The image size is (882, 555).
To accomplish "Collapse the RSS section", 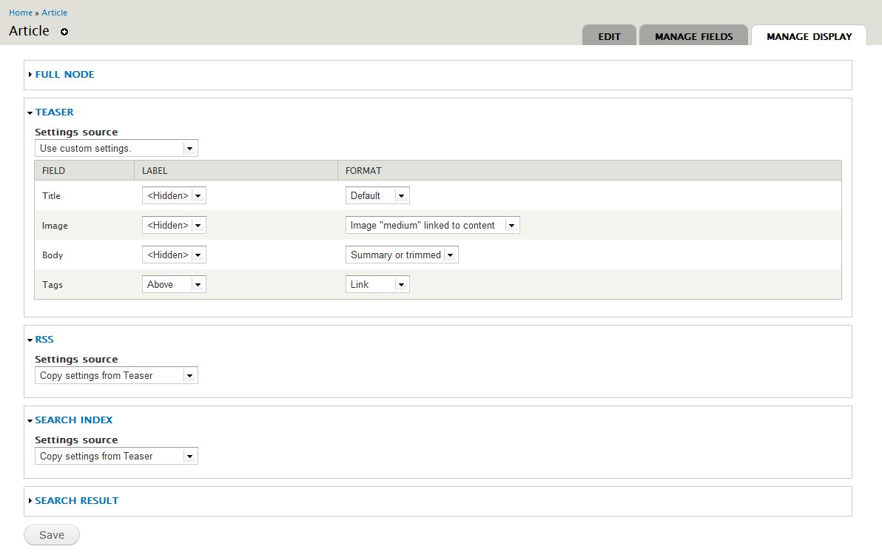I will (x=44, y=339).
